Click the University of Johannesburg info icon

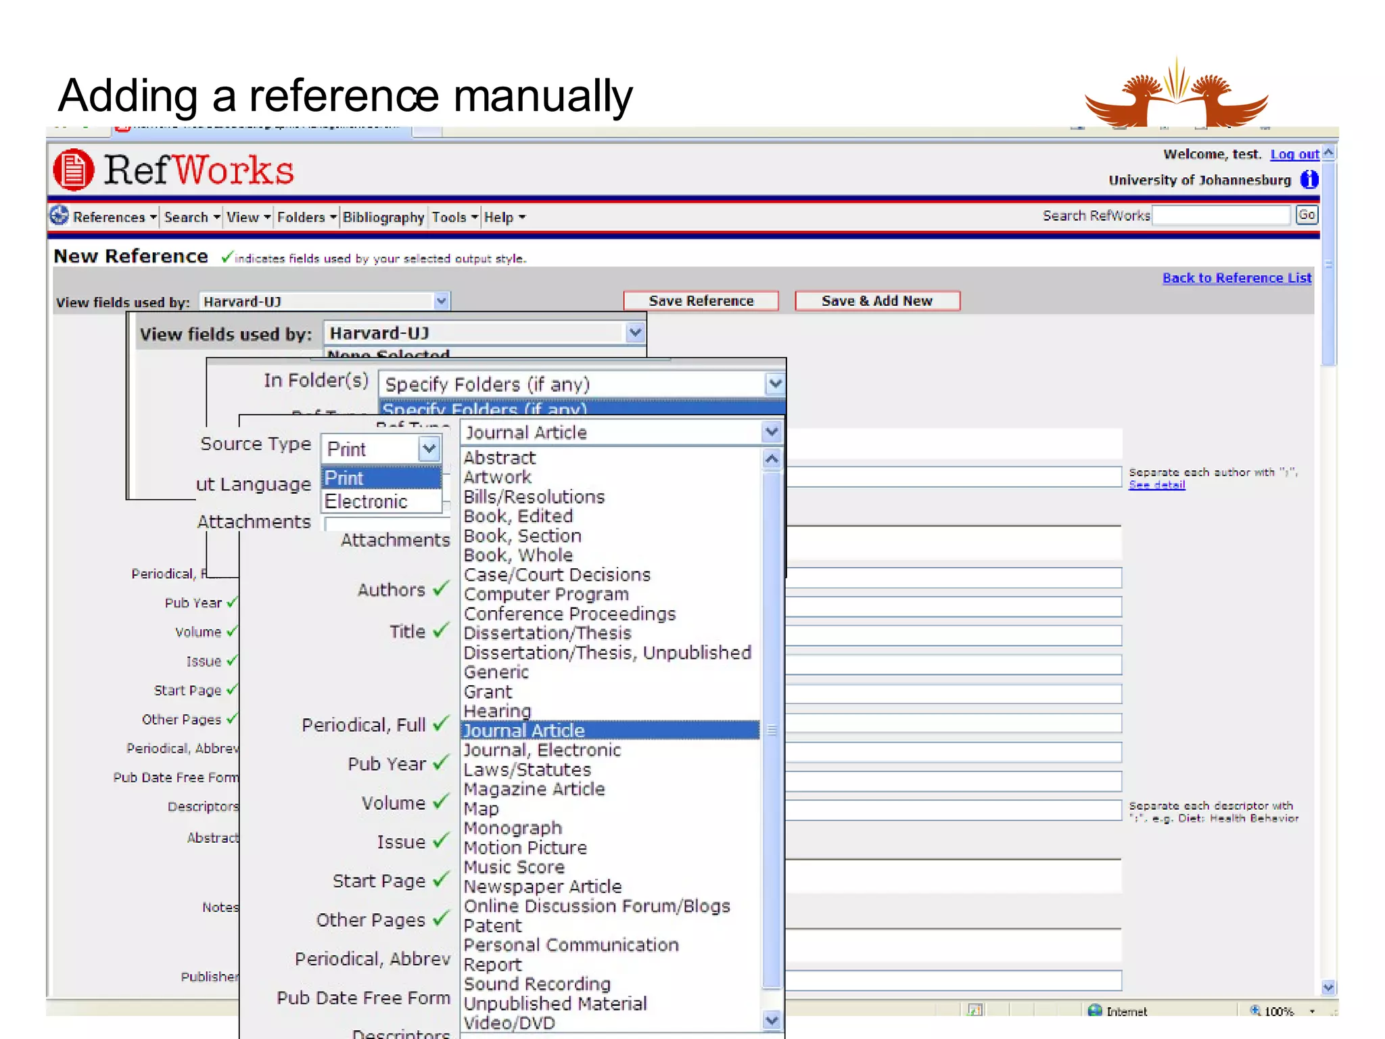(1309, 180)
